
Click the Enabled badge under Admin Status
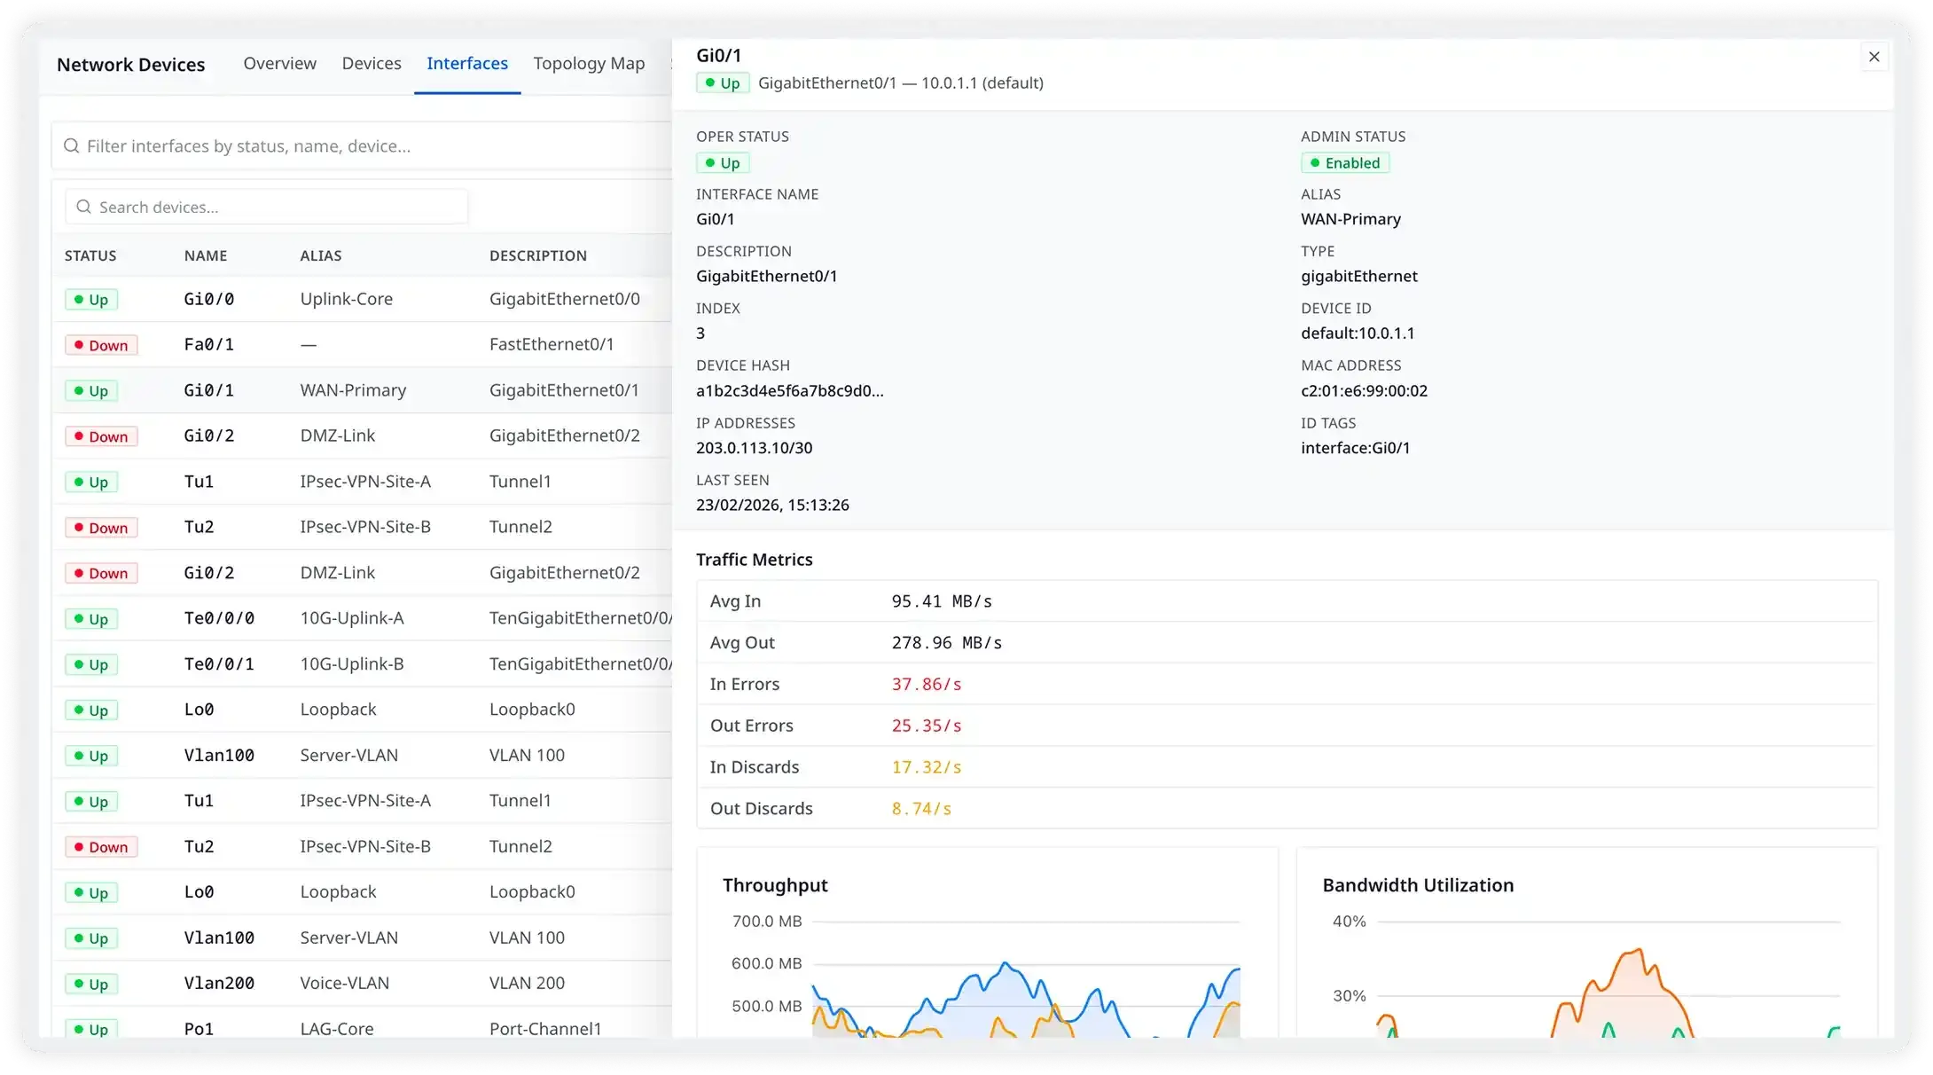(x=1345, y=162)
